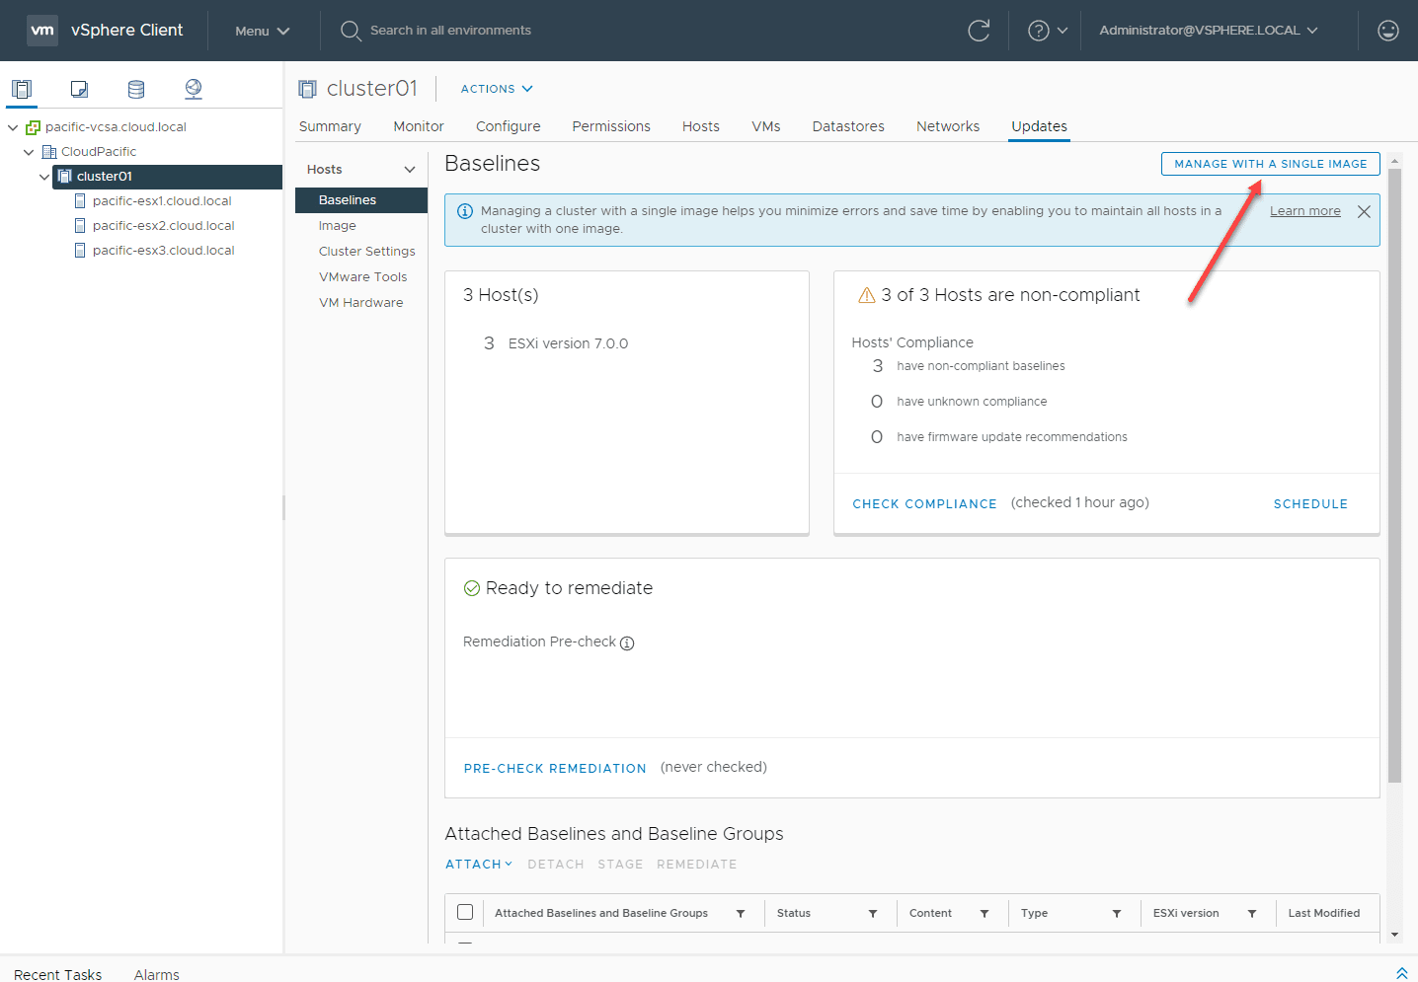1418x982 pixels.
Task: Collapse the CloudPacific datacenter node
Action: (x=29, y=152)
